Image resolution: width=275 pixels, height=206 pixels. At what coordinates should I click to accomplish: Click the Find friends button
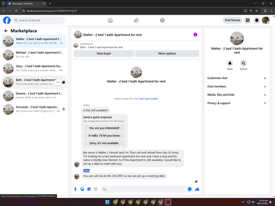coord(232,20)
